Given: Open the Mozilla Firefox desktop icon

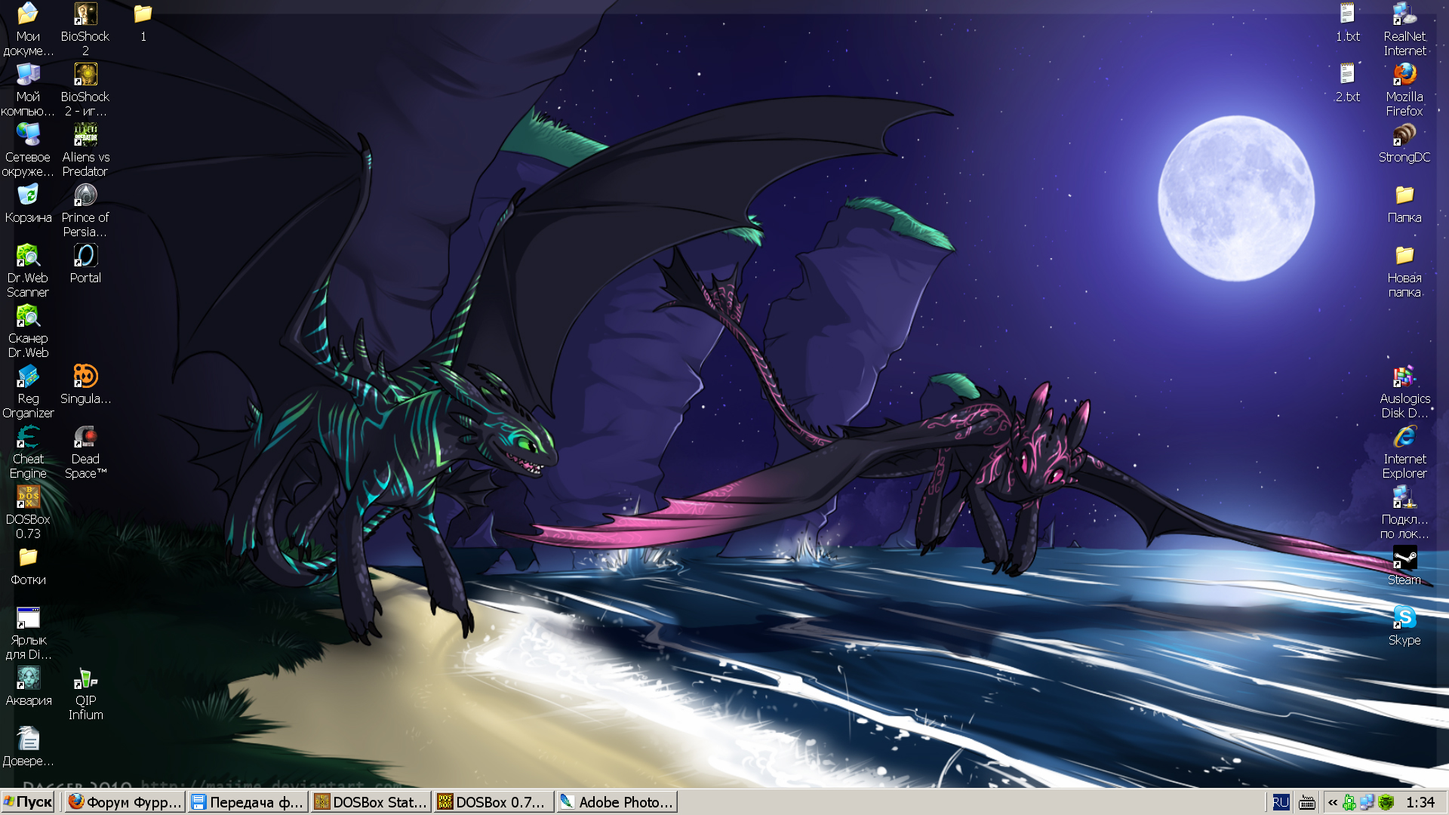Looking at the screenshot, I should coord(1404,75).
